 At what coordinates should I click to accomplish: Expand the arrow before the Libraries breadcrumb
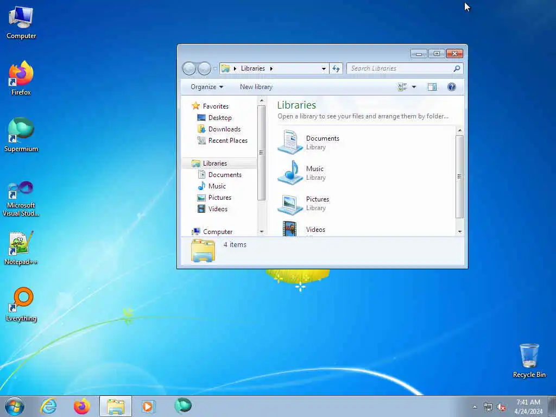pyautogui.click(x=235, y=68)
